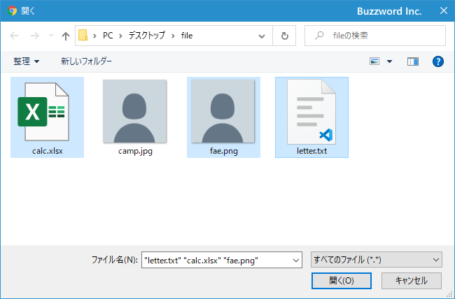Select the calc.xlsx Excel file
The height and width of the screenshot is (299, 455).
48,117
